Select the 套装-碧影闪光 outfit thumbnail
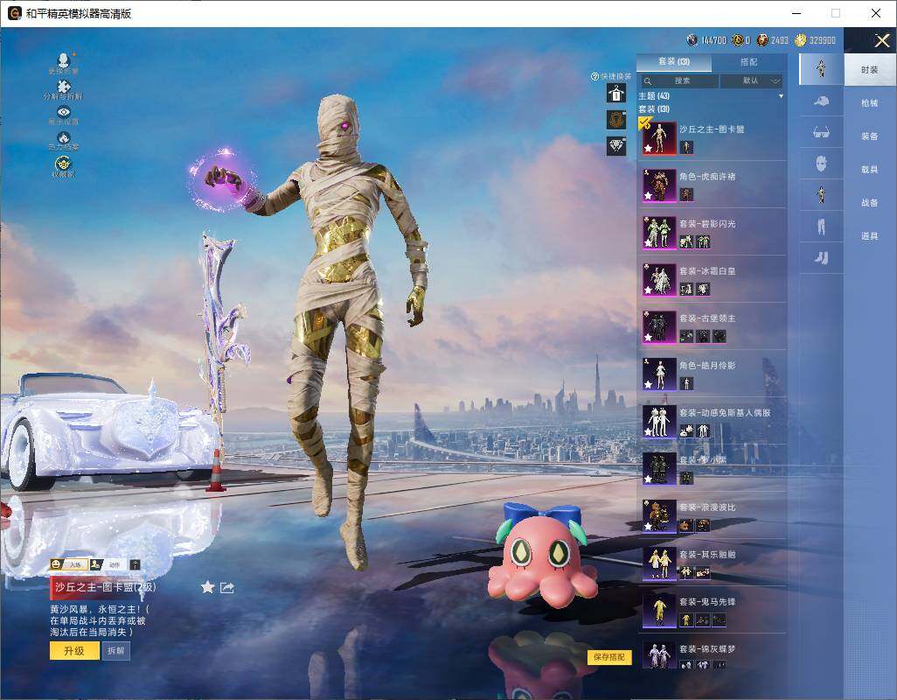897x700 pixels. point(659,233)
